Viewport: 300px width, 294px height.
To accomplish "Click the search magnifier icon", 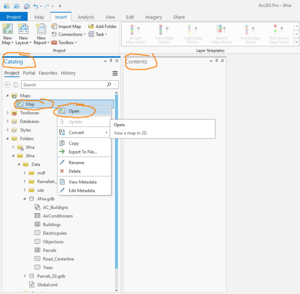I will click(109, 84).
